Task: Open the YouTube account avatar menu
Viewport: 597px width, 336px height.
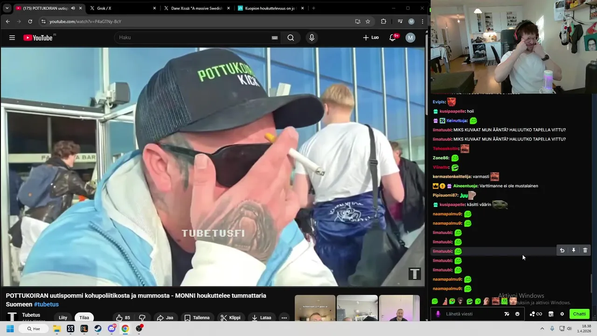Action: coord(410,38)
